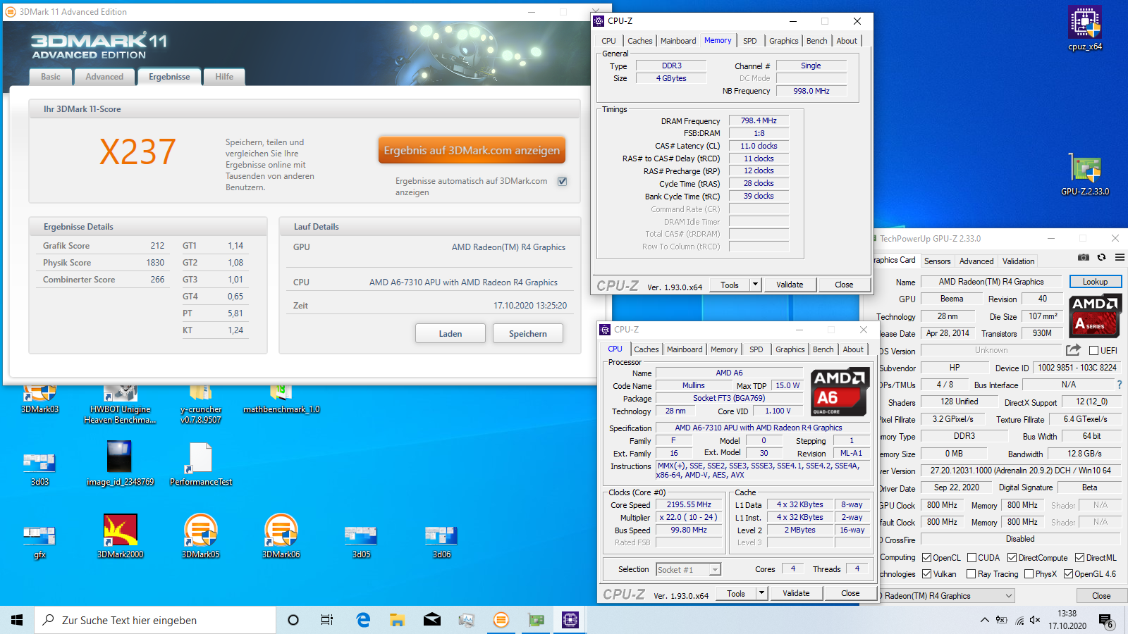Switch to CPU-Z taskbar button
This screenshot has width=1128, height=634.
pos(570,620)
